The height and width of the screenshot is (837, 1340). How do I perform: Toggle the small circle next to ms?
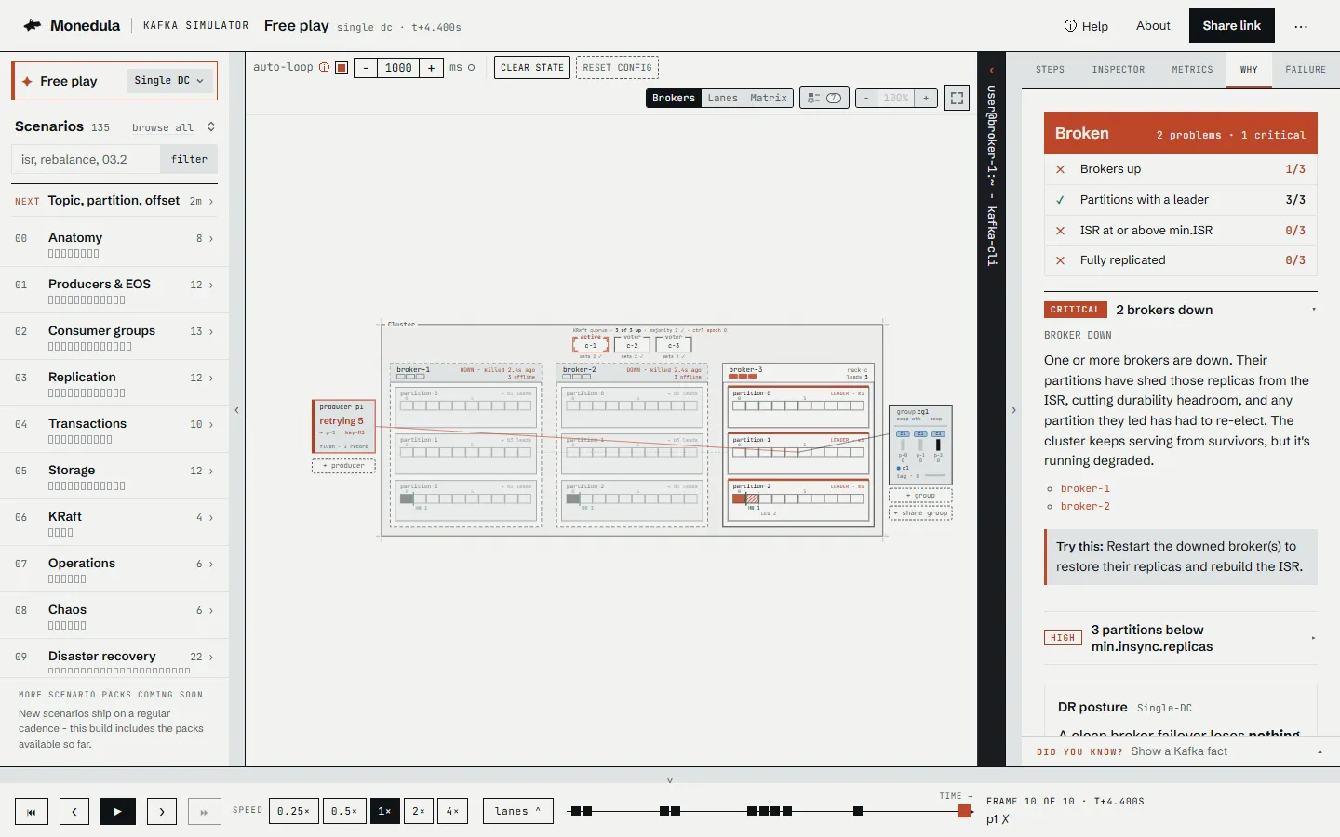click(471, 67)
